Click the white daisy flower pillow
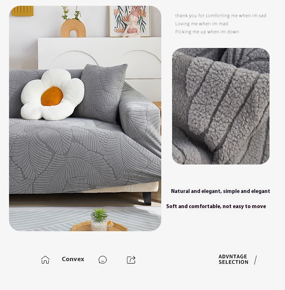The height and width of the screenshot is (290, 285). (x=53, y=95)
